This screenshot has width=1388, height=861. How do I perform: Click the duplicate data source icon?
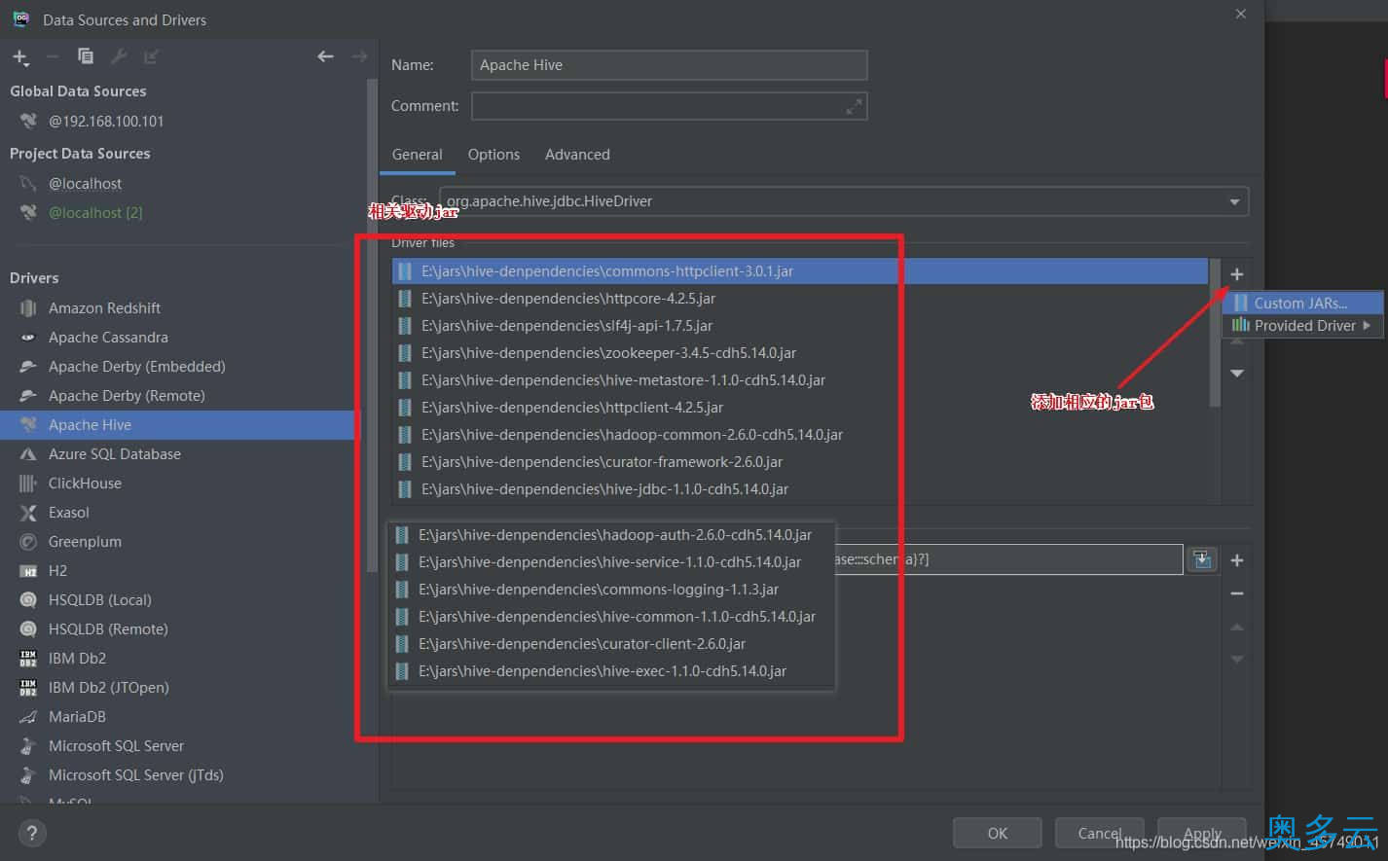86,56
